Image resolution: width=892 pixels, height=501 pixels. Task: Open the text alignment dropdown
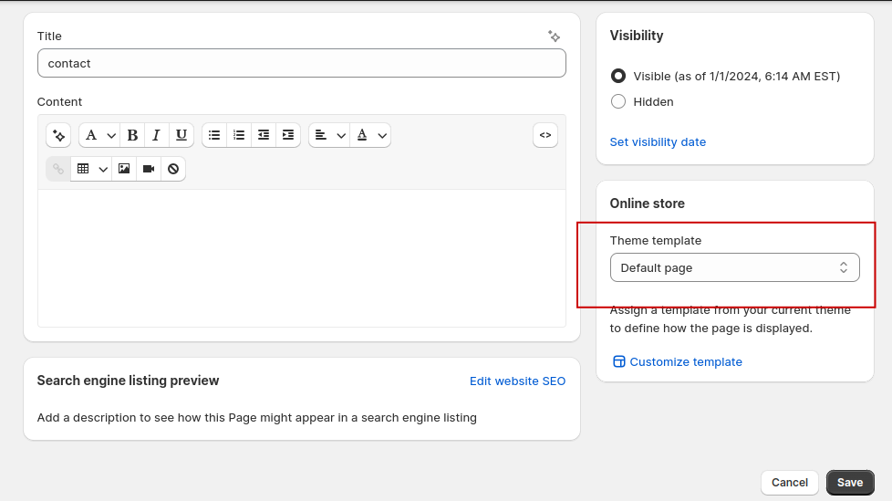(x=328, y=135)
